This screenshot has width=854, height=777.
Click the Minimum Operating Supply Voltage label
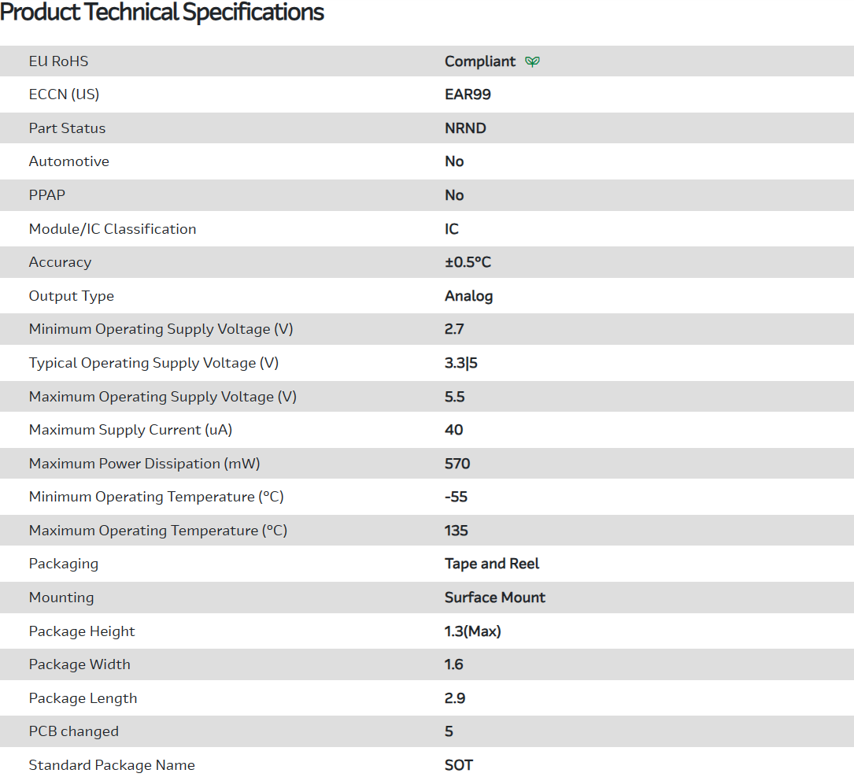161,329
